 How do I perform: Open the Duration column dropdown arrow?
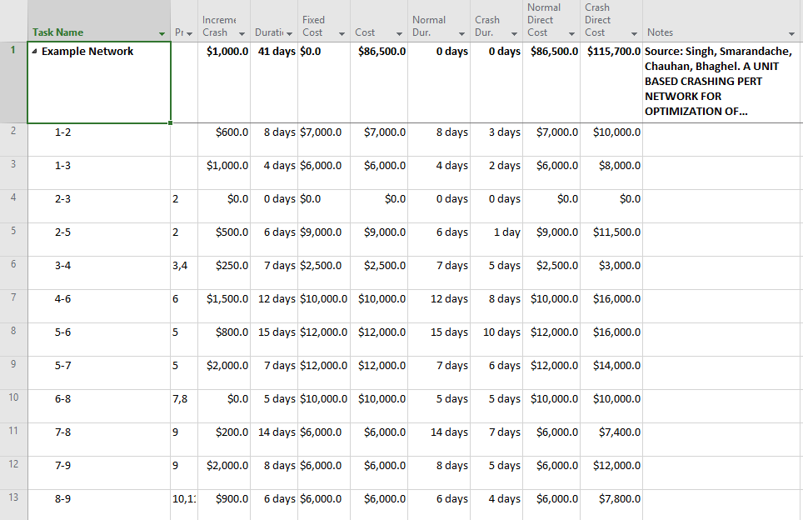tap(289, 34)
